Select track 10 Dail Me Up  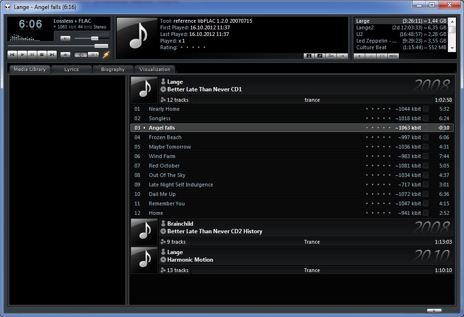click(x=292, y=194)
